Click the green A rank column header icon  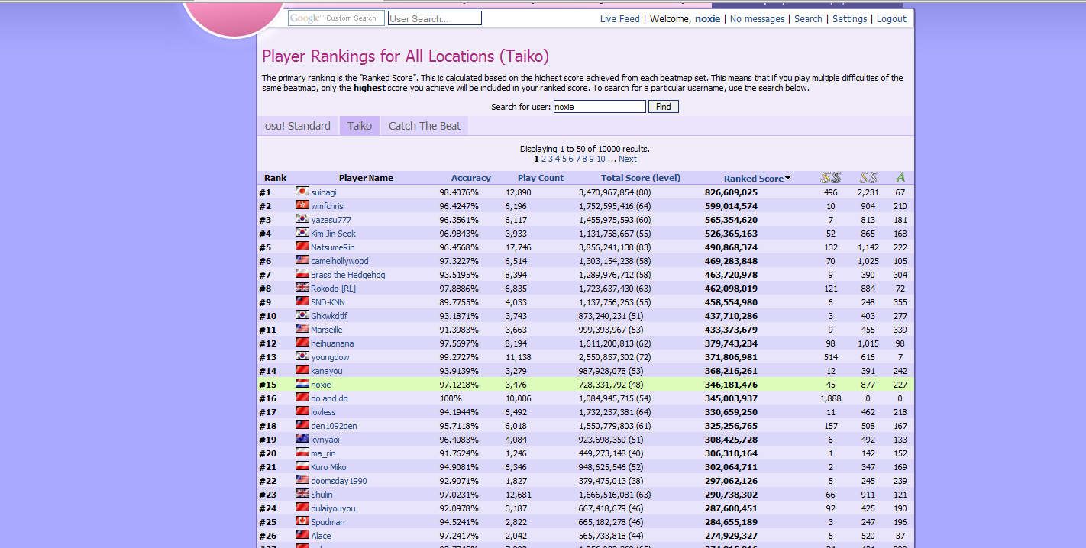pos(900,178)
